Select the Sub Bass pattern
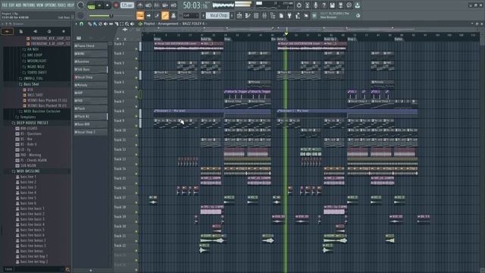The width and height of the screenshot is (485, 273). click(91, 69)
